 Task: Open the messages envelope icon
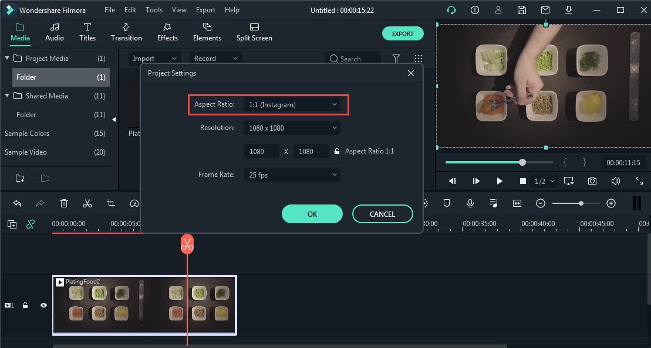(545, 10)
